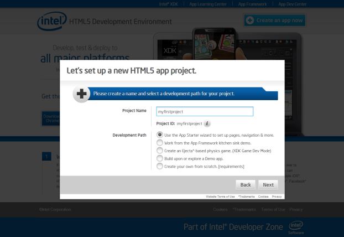Image resolution: width=344 pixels, height=237 pixels.
Task: Open the Privacy link in the page footer
Action: (296, 209)
